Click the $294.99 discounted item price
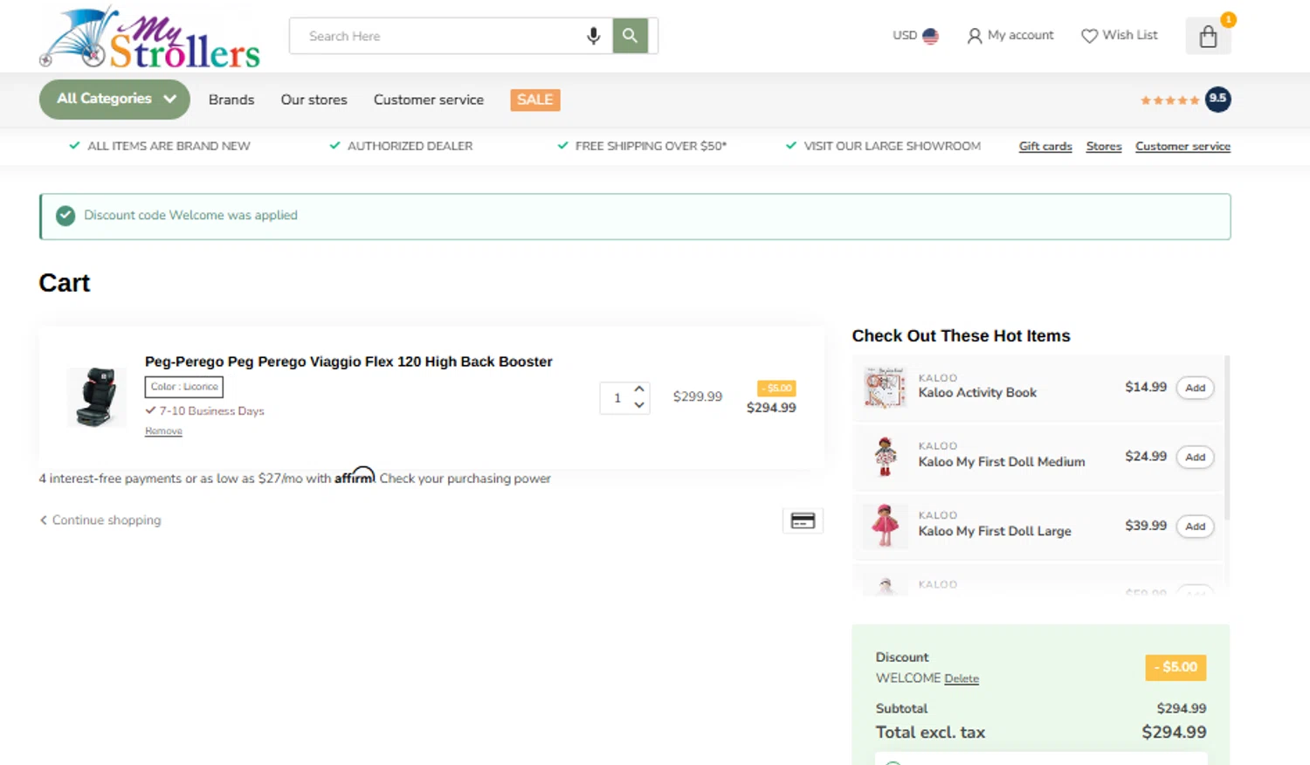This screenshot has width=1310, height=765. tap(771, 408)
